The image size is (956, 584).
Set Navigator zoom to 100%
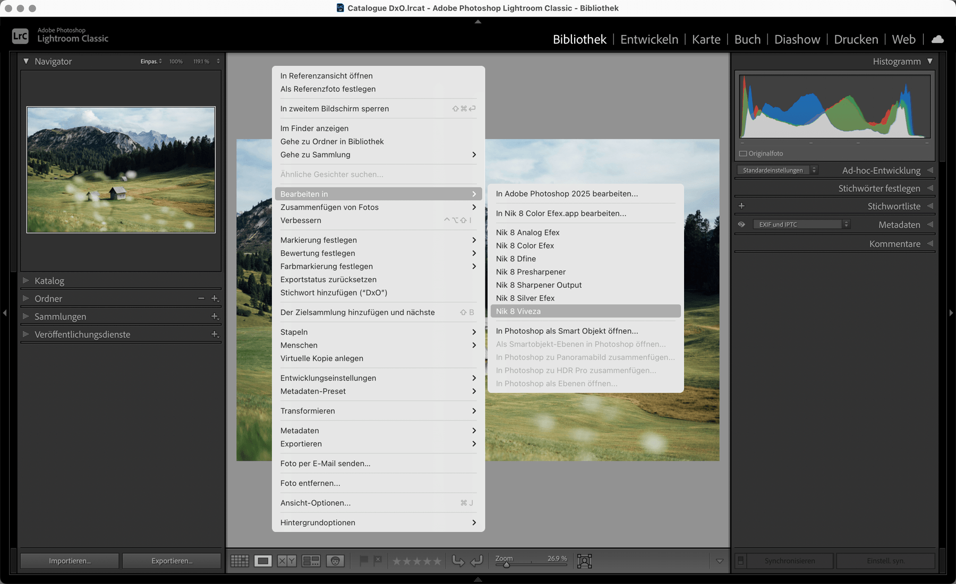click(176, 62)
